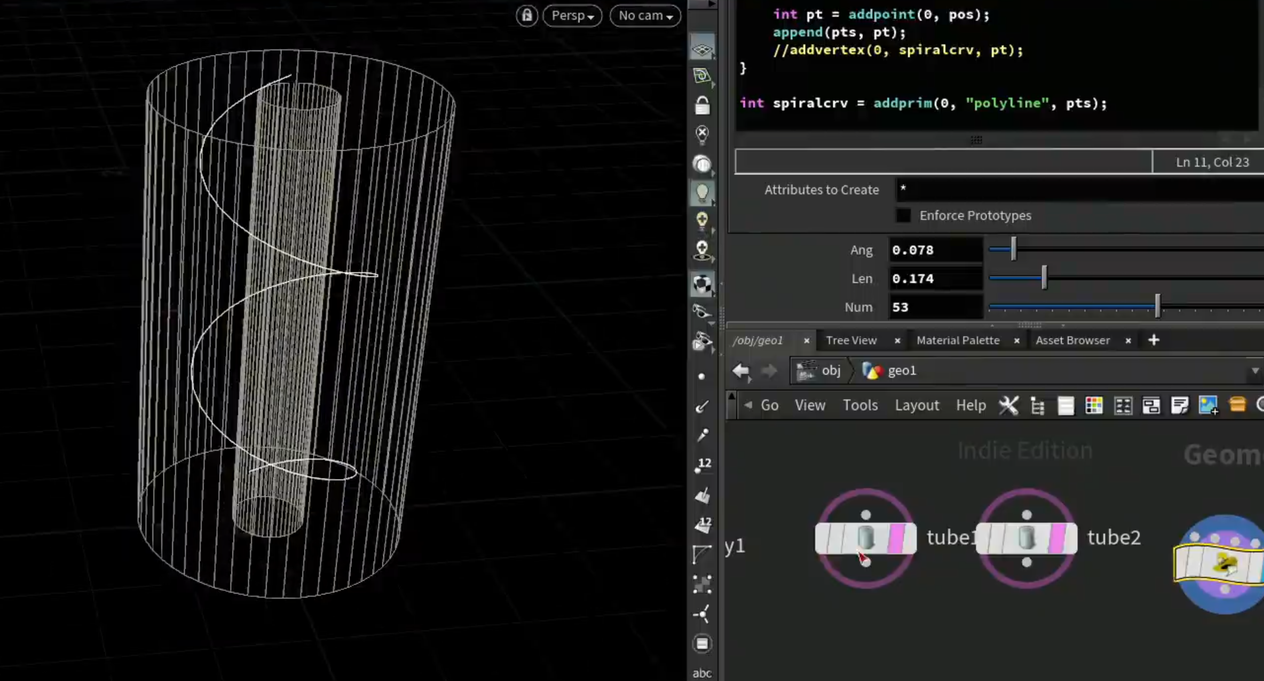Add a new pane tab with plus
Viewport: 1264px width, 681px height.
pyautogui.click(x=1154, y=340)
